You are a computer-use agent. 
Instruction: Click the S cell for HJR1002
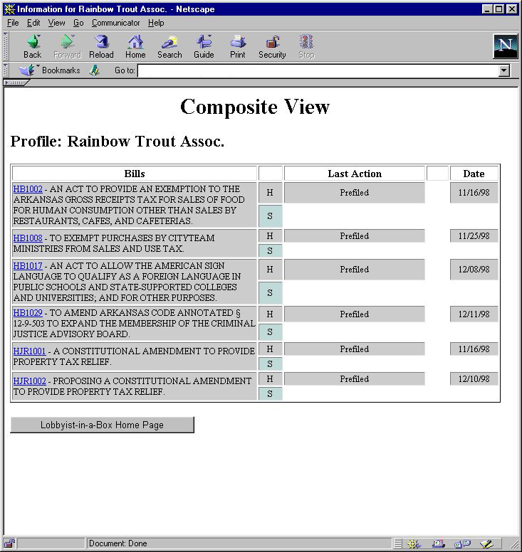pyautogui.click(x=270, y=394)
